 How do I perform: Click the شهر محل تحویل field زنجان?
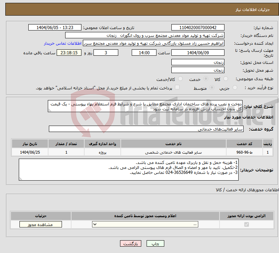198,70
